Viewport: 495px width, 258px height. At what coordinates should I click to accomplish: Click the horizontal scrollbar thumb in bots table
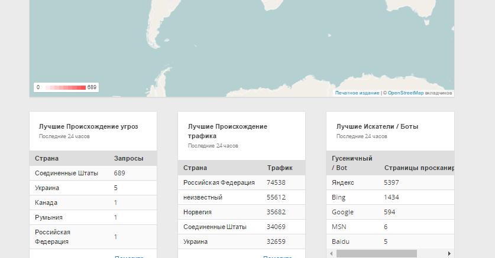click(x=376, y=253)
